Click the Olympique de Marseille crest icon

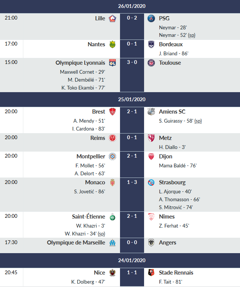112,243
